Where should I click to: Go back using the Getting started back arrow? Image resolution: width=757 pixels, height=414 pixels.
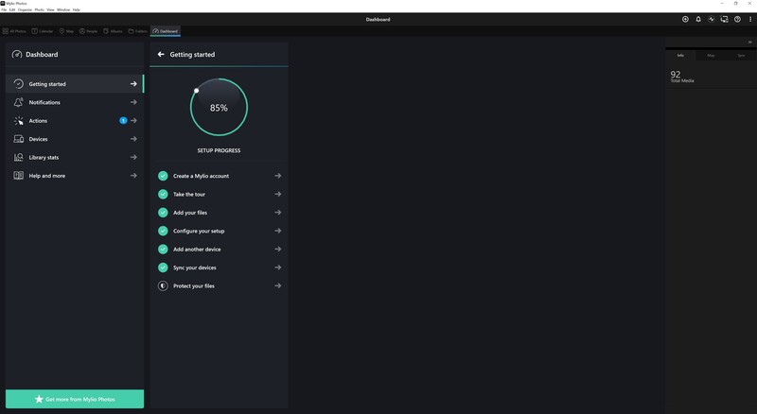click(161, 55)
